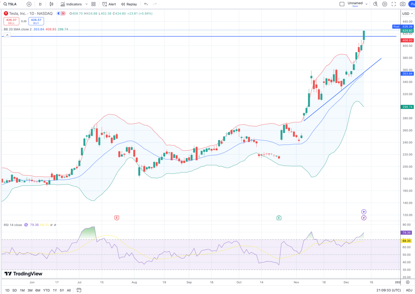Click the 426.37 SELL button
415x294 pixels.
click(x=11, y=21)
